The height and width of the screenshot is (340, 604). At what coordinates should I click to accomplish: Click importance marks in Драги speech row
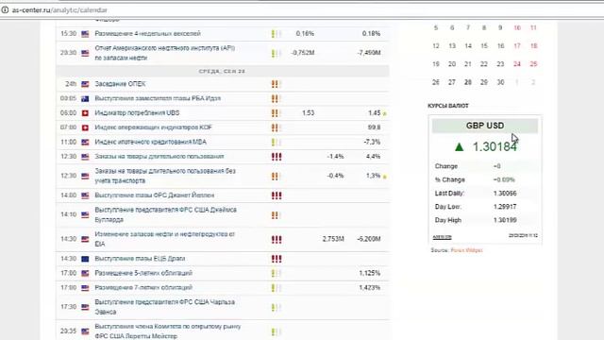coord(277,259)
